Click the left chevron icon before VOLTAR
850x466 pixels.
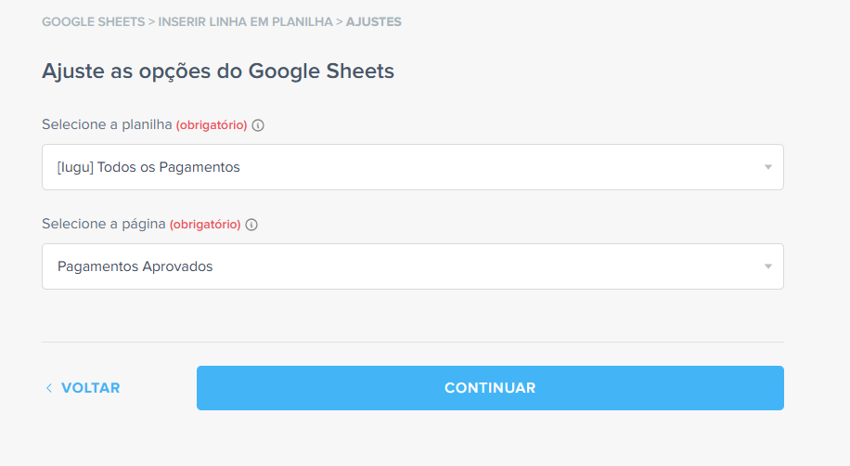(x=49, y=388)
